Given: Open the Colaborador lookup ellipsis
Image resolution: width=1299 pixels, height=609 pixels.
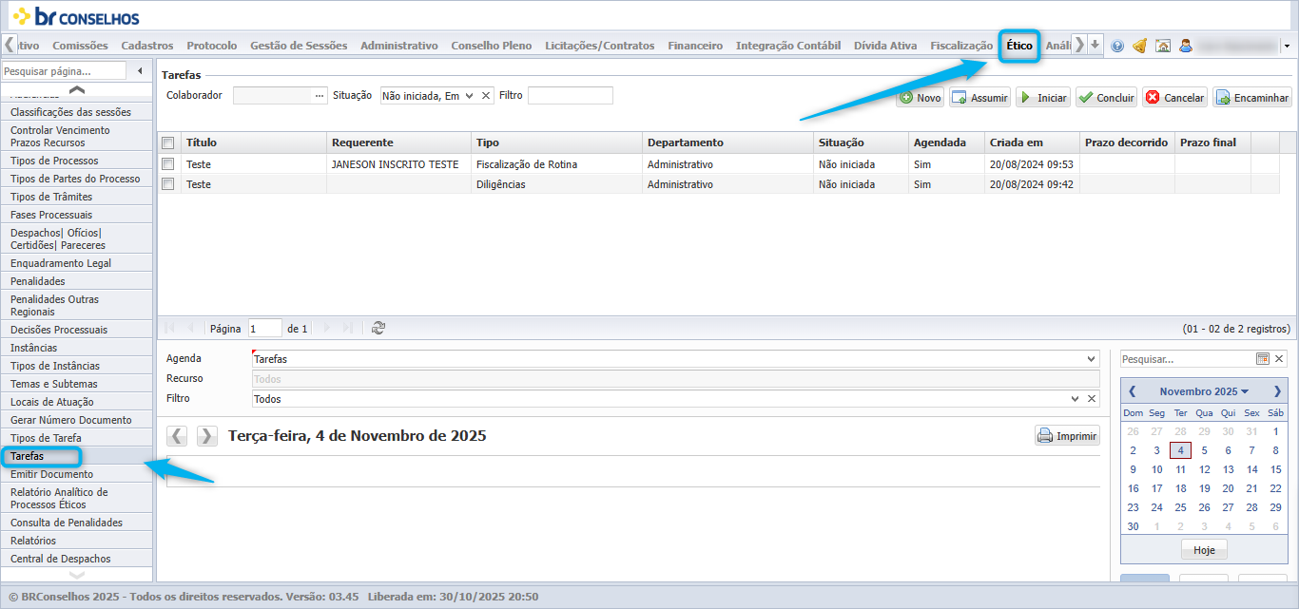Looking at the screenshot, I should [320, 95].
